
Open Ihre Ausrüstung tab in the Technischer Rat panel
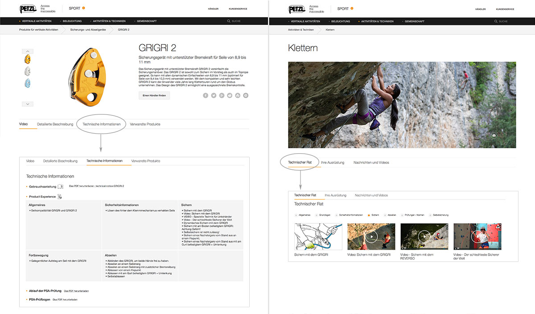pyautogui.click(x=336, y=195)
